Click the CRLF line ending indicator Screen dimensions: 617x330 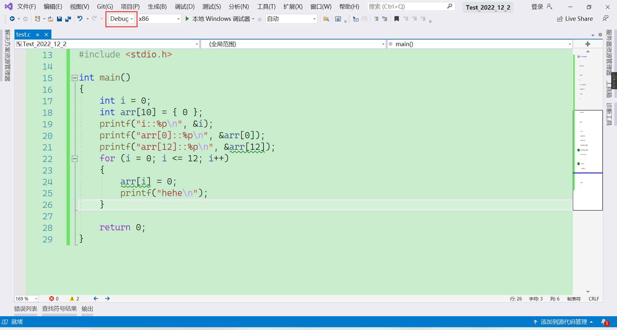click(x=594, y=299)
